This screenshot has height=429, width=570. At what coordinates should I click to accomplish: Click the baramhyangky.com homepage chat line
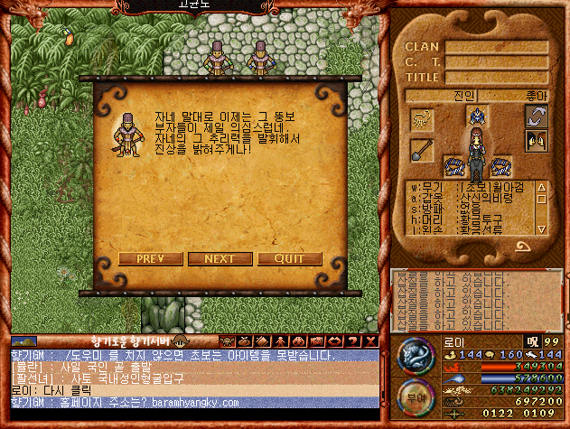pos(195,403)
